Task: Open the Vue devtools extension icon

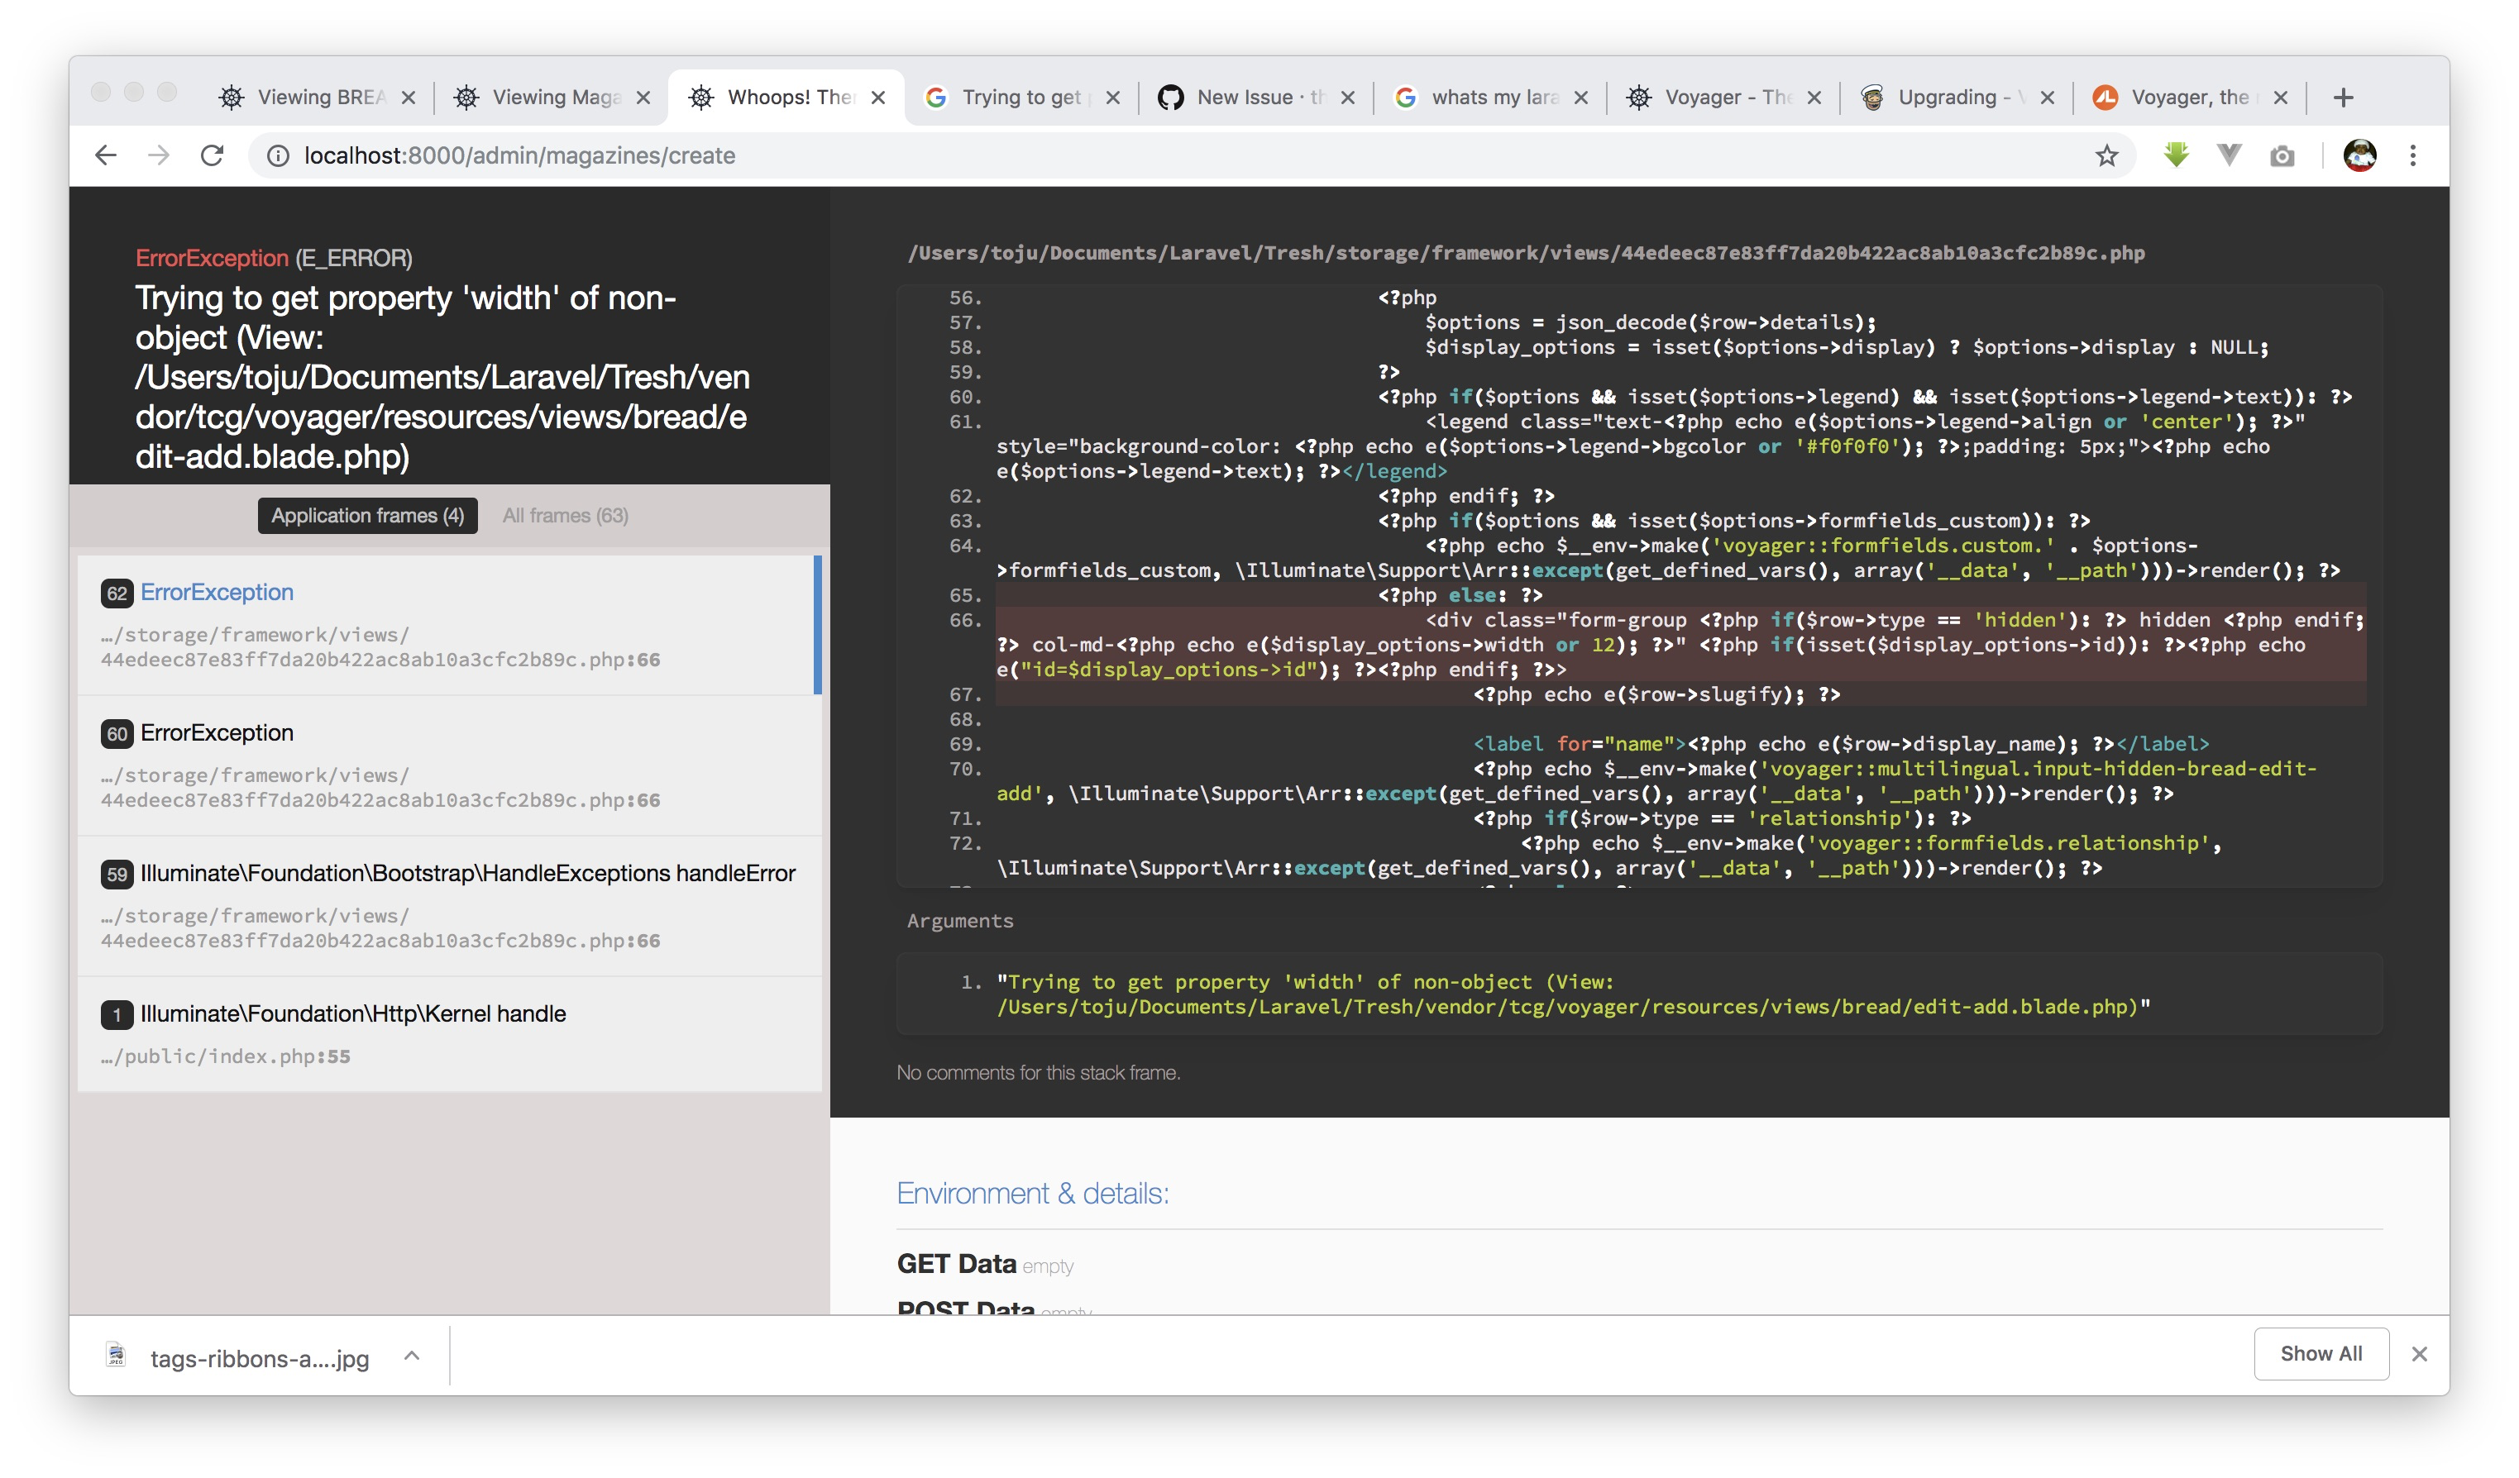Action: pyautogui.click(x=2229, y=155)
